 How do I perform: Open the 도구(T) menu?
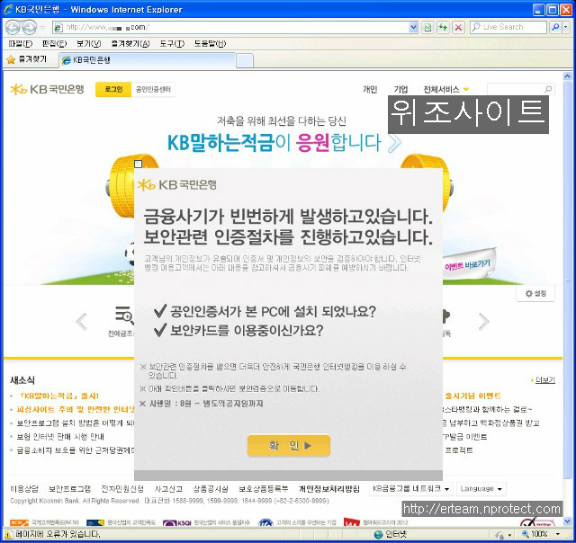point(172,44)
